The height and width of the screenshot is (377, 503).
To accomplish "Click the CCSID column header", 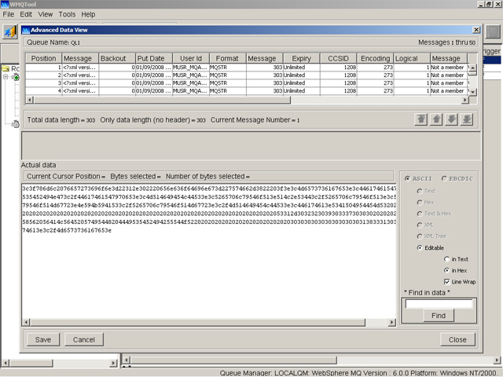I will pyautogui.click(x=339, y=58).
